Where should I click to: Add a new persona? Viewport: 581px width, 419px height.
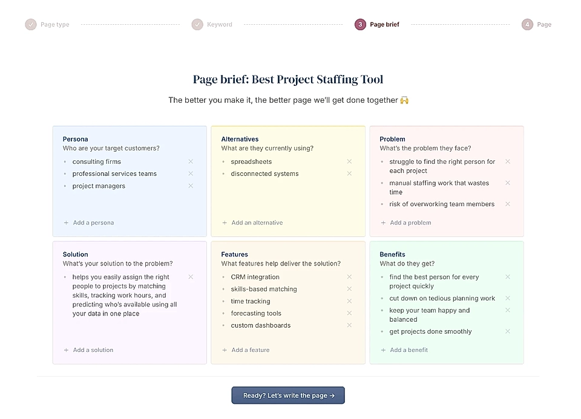[88, 222]
